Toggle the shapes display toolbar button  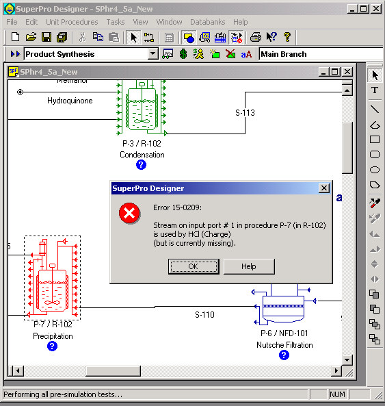pos(189,37)
